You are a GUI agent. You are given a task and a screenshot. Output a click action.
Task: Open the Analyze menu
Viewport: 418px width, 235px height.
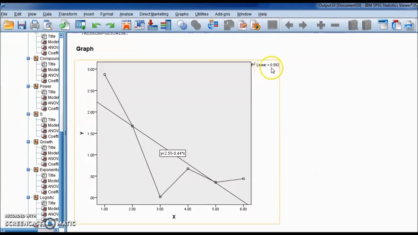tap(126, 14)
